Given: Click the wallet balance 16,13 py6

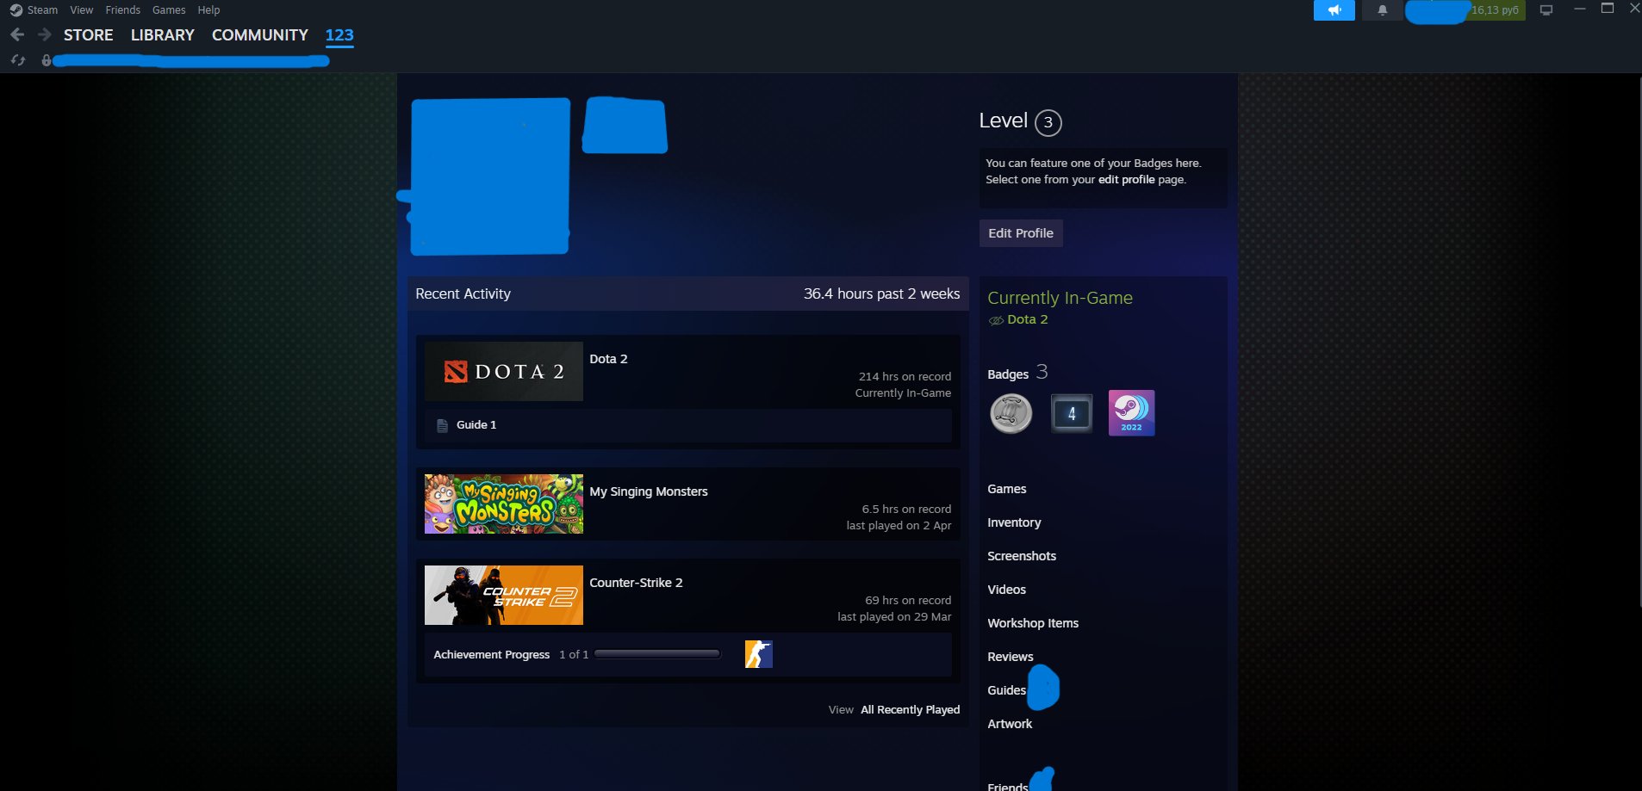Looking at the screenshot, I should pos(1495,10).
